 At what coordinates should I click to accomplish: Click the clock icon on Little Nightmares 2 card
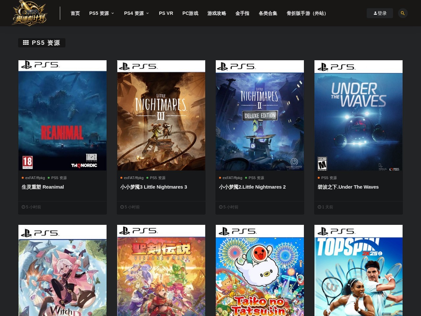click(x=221, y=207)
